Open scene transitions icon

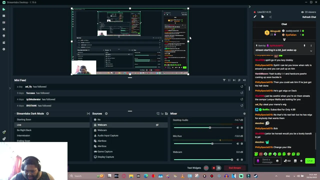tap(88, 113)
